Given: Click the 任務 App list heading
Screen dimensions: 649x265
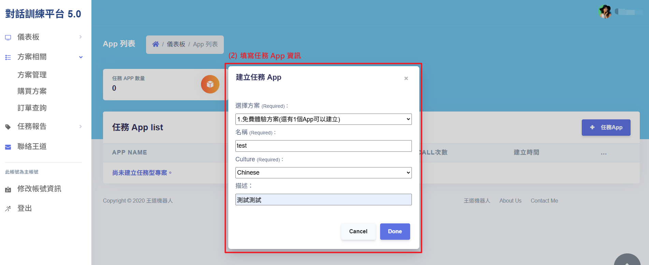Looking at the screenshot, I should [138, 128].
